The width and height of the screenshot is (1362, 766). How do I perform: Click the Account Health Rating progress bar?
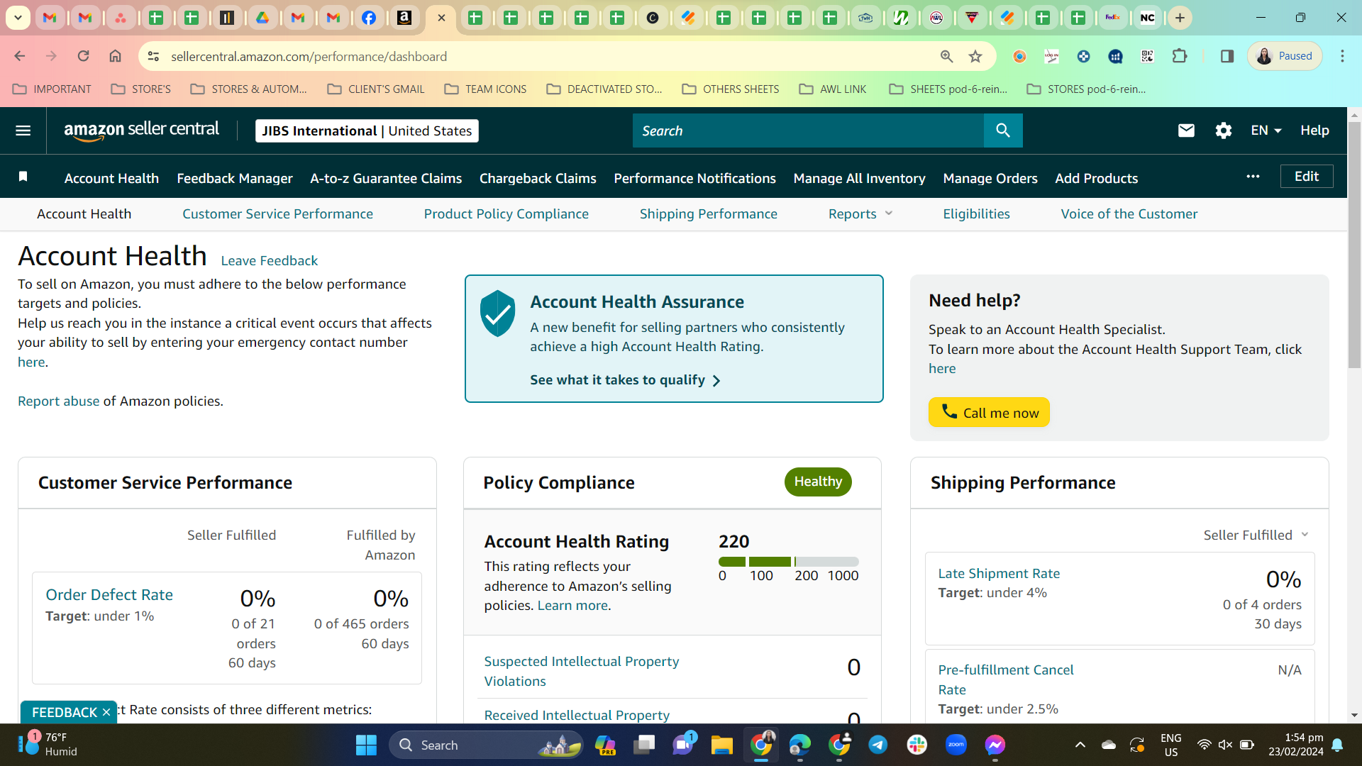coord(788,562)
